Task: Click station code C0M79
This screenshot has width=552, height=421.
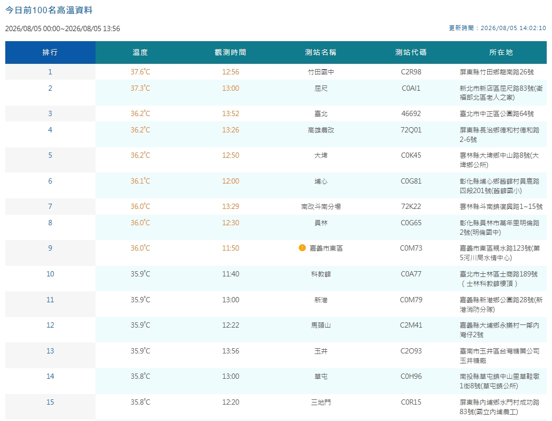Action: [411, 300]
